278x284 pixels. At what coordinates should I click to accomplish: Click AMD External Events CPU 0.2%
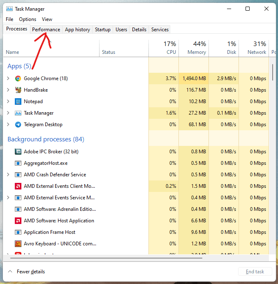tap(171, 186)
